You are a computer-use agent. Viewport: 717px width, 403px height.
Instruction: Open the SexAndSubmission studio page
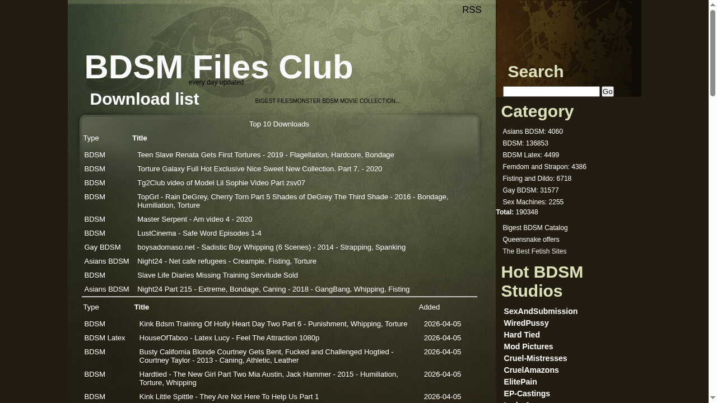540,311
